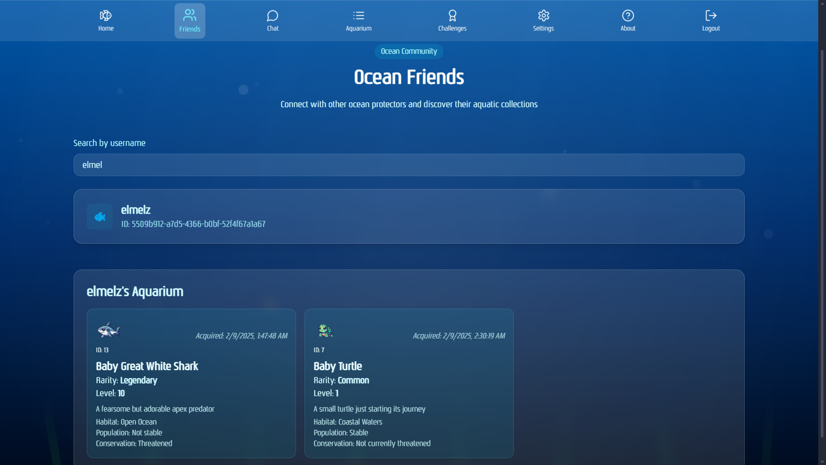Click the Baby Turtle sprite image
The image size is (826, 465).
tap(326, 331)
